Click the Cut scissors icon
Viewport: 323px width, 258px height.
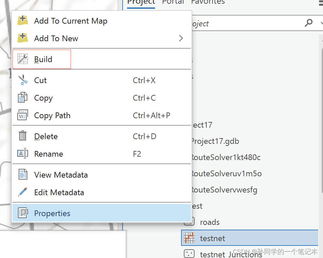pos(23,80)
